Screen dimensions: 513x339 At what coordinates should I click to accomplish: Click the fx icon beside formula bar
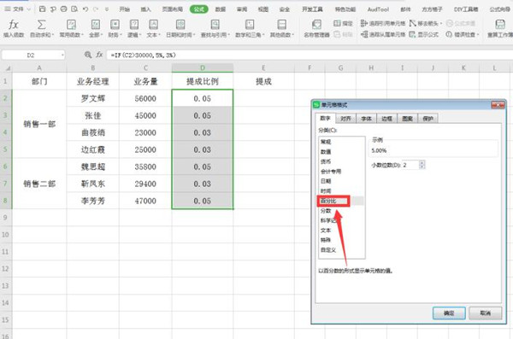[x=99, y=55]
